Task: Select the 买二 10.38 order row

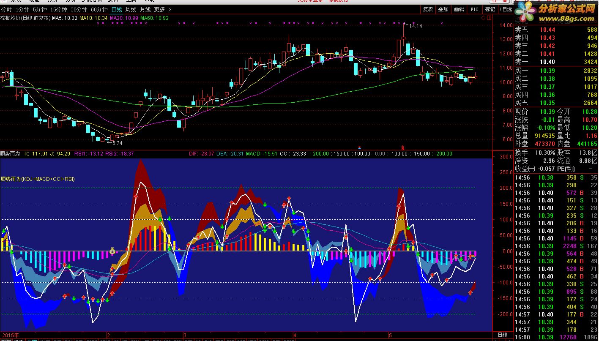Action: pos(556,79)
